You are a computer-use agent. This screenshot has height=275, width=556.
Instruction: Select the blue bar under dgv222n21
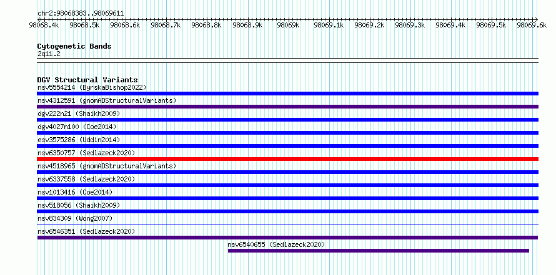(288, 120)
